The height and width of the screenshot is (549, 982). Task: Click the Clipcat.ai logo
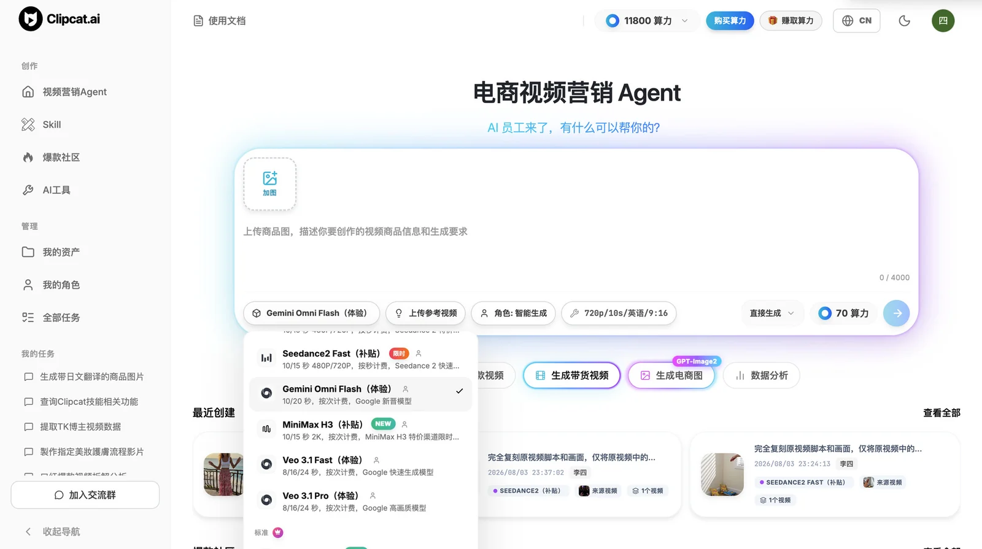coord(60,19)
